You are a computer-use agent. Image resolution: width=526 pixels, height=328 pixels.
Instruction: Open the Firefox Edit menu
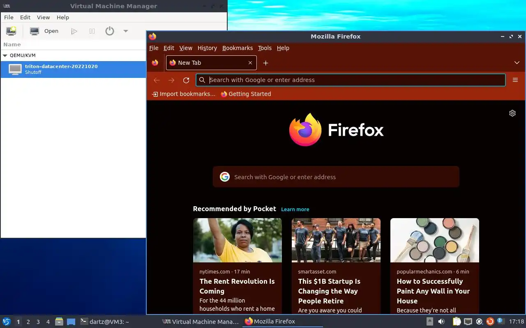169,48
